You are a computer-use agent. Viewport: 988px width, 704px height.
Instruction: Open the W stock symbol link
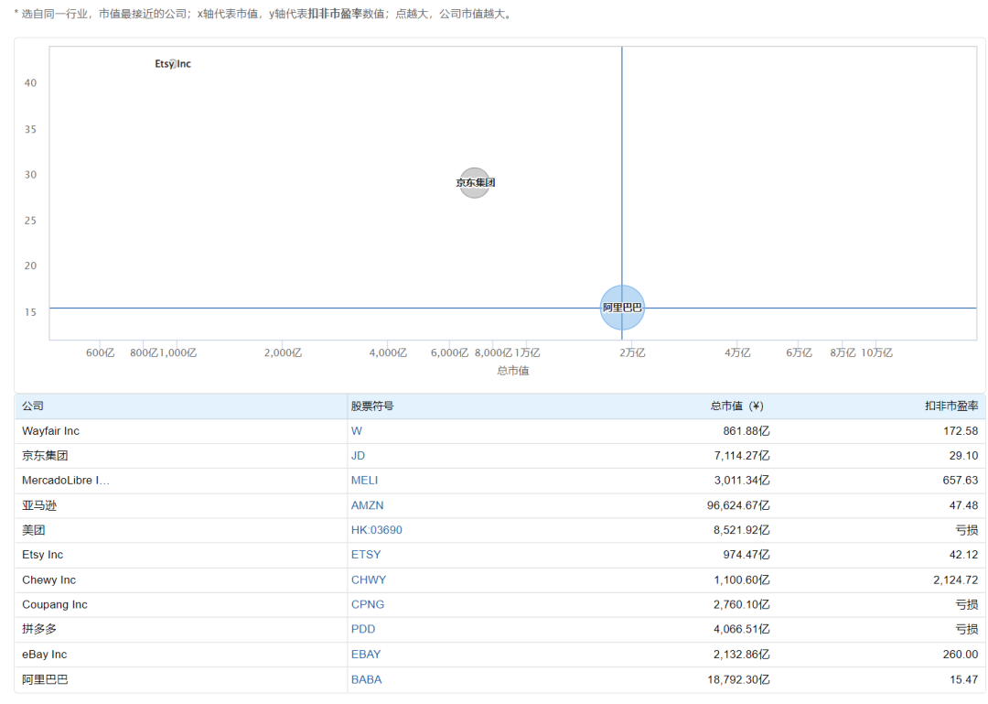click(x=357, y=431)
